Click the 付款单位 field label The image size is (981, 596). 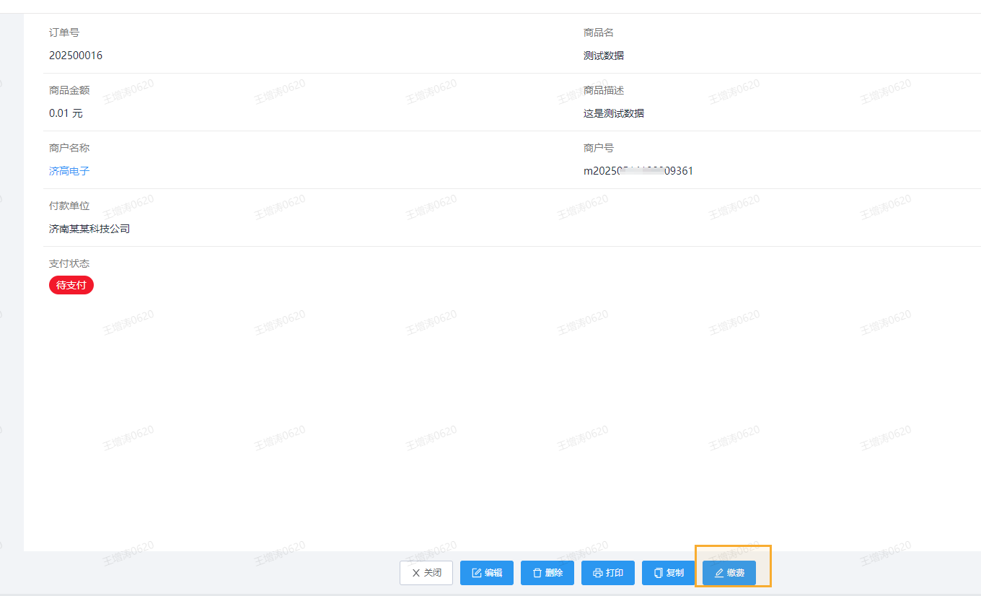69,206
